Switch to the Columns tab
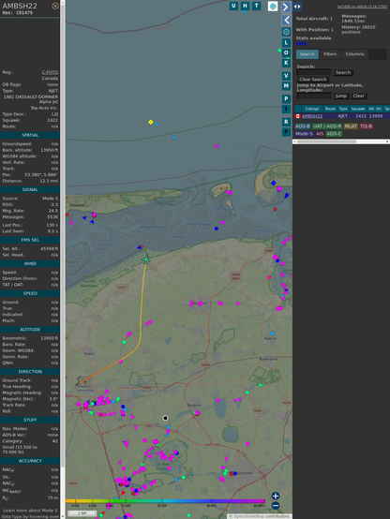390x519 pixels. click(354, 54)
